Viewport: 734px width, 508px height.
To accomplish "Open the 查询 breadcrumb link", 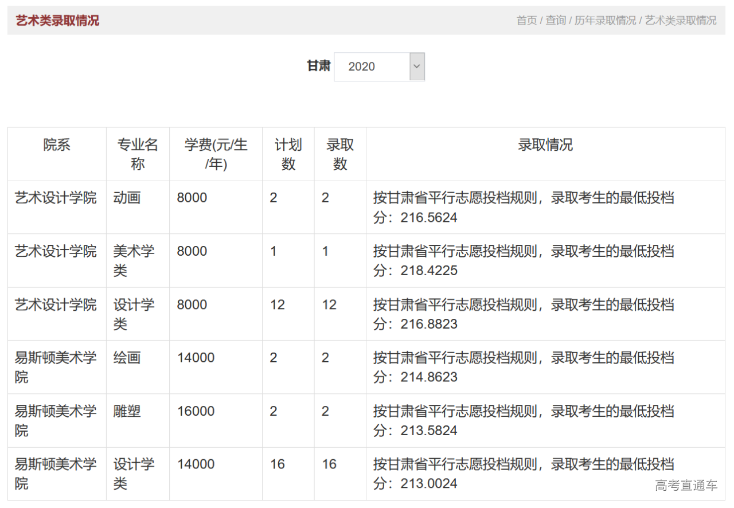I will 556,21.
